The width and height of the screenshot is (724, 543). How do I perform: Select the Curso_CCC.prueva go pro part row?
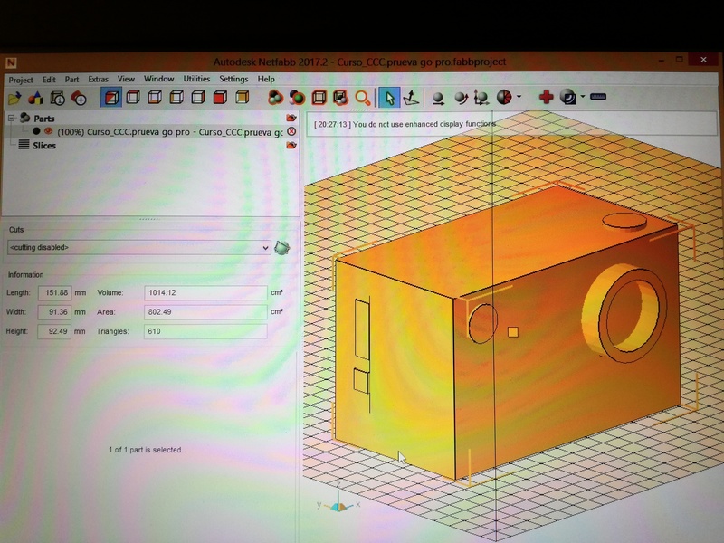[170, 132]
